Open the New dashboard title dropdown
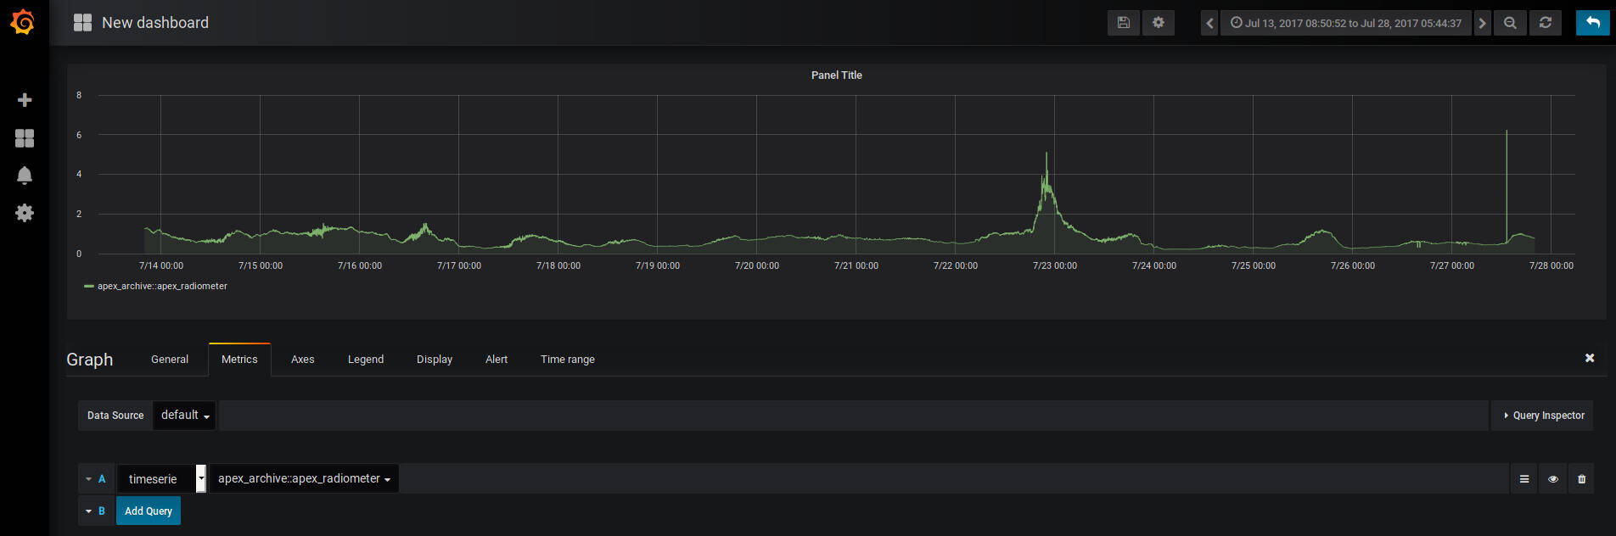The image size is (1616, 536). [x=155, y=23]
